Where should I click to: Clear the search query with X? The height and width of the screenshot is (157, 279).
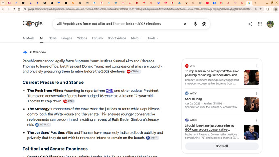click(x=185, y=24)
